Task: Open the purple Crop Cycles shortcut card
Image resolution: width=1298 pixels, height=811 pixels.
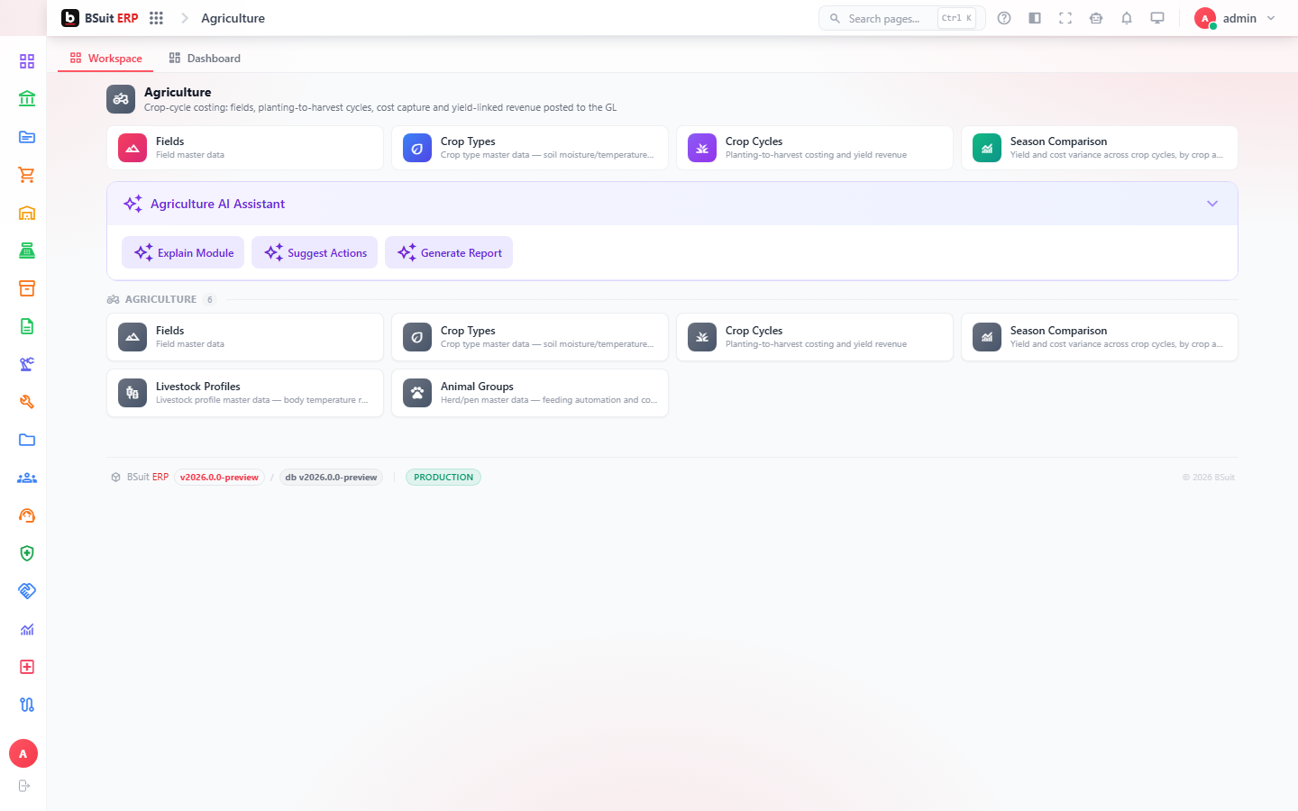Action: (815, 148)
